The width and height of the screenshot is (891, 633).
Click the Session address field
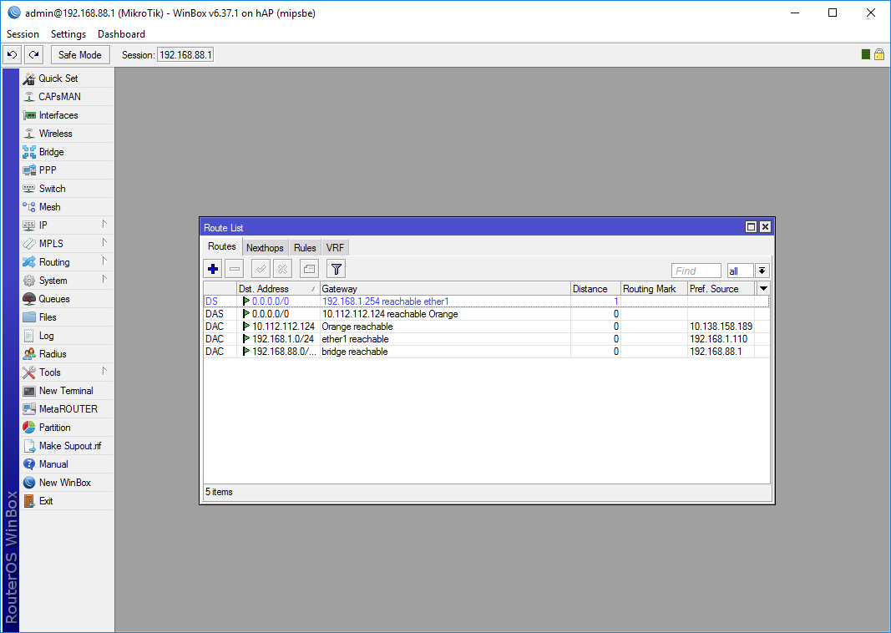tap(185, 55)
